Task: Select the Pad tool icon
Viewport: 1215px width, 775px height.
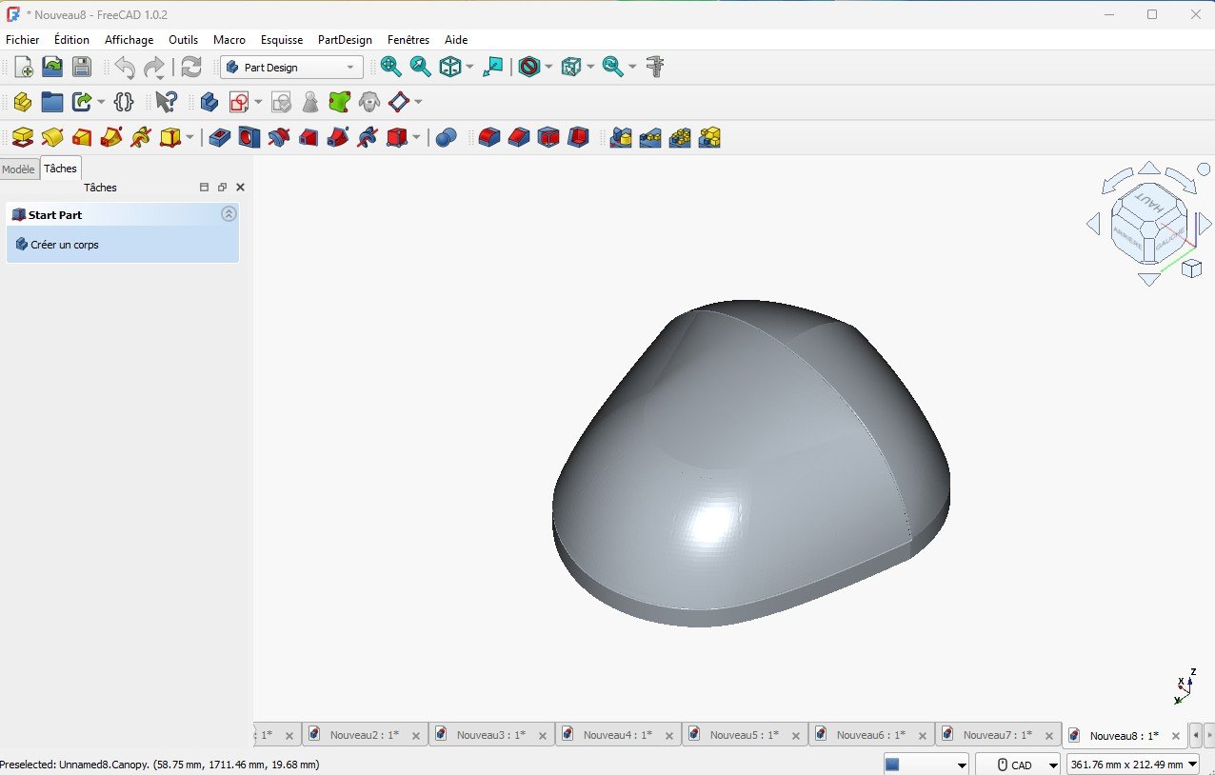Action: pyautogui.click(x=23, y=138)
